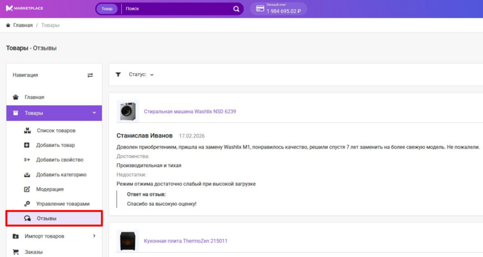Click the house icon beside Главная
The width and height of the screenshot is (483, 257).
[15, 97]
